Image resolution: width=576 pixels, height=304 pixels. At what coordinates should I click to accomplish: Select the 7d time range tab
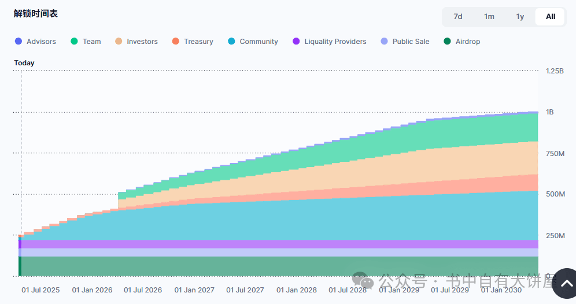point(457,17)
